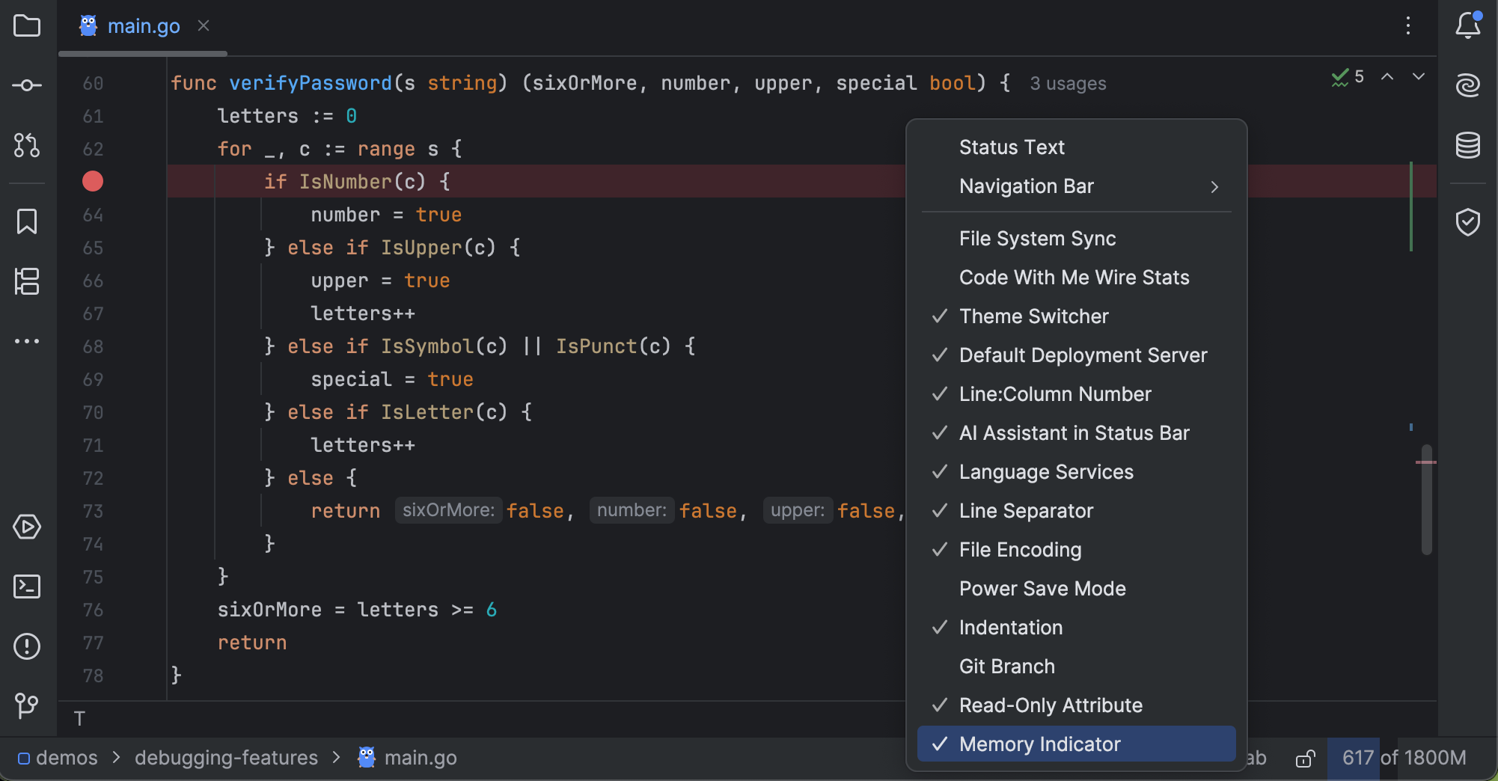Uncheck Memory Indicator in the menu
The height and width of the screenshot is (781, 1498).
point(1039,744)
